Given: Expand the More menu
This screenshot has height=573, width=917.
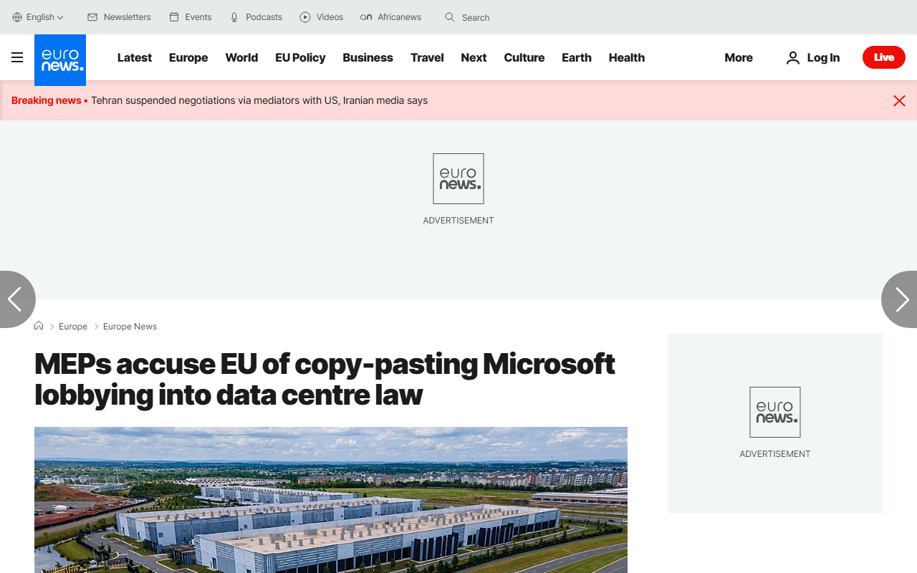Looking at the screenshot, I should tap(739, 57).
